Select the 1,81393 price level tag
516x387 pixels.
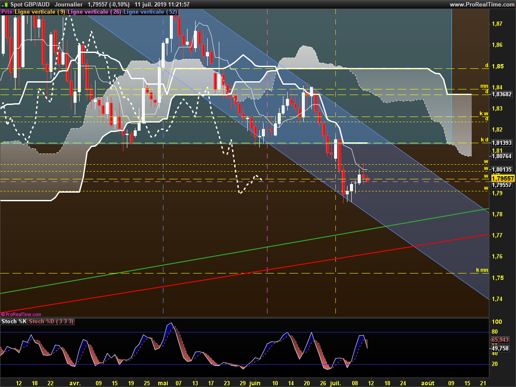pos(502,143)
